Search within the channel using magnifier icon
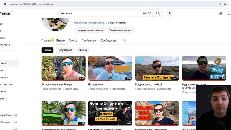This screenshot has height=130, width=231. 125,40
